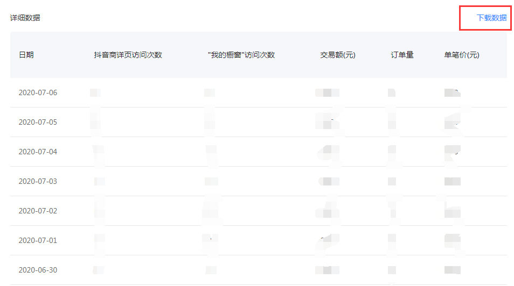Click the "我的橱窗"访问次数 column header
This screenshot has height=286, width=514.
coord(241,55)
